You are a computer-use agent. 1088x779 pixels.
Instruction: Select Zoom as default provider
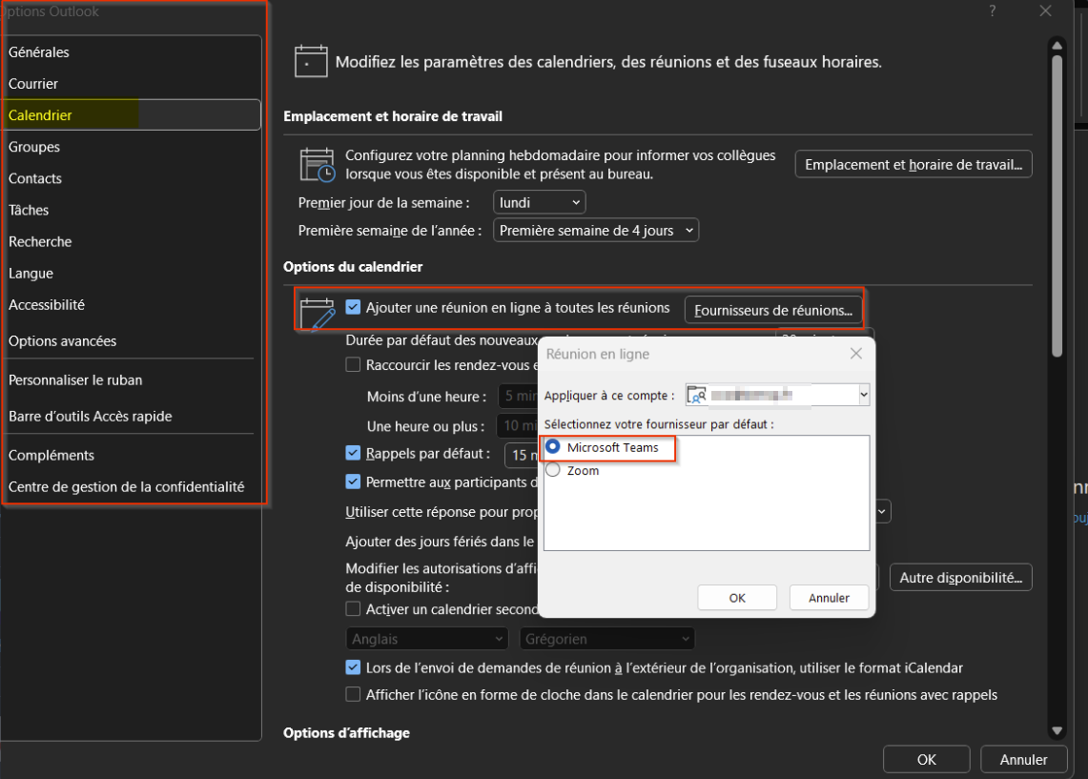(553, 470)
